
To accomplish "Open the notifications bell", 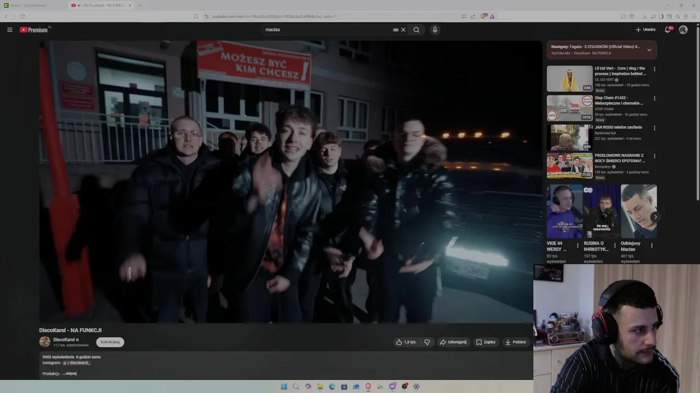I will click(668, 30).
